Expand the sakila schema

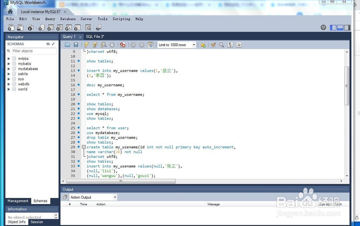pyautogui.click(x=9, y=74)
